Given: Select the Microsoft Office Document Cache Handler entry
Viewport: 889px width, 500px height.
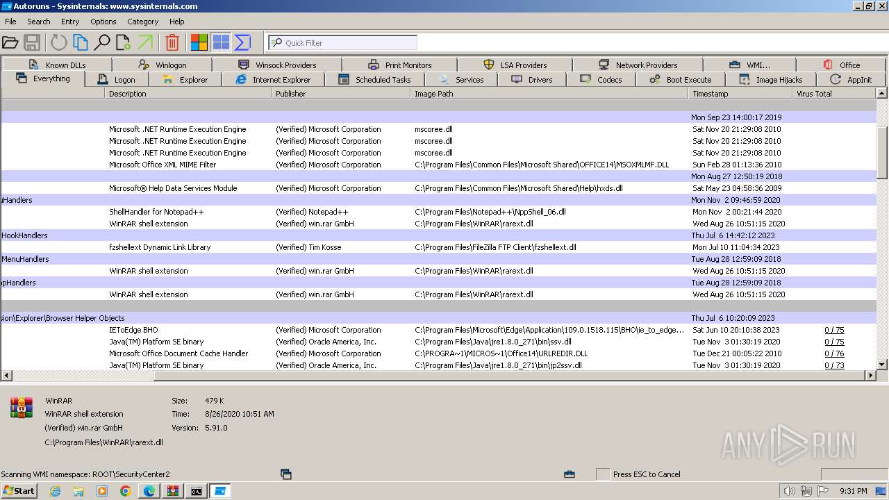Looking at the screenshot, I should (438, 353).
